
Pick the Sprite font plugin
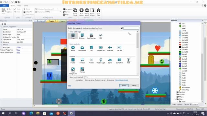pyautogui.click(x=119, y=61)
